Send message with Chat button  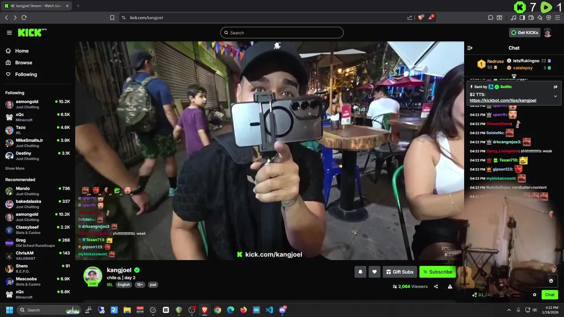[x=550, y=295]
